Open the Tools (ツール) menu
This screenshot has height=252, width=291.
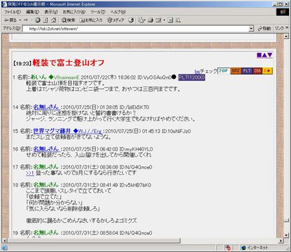pyautogui.click(x=98, y=12)
